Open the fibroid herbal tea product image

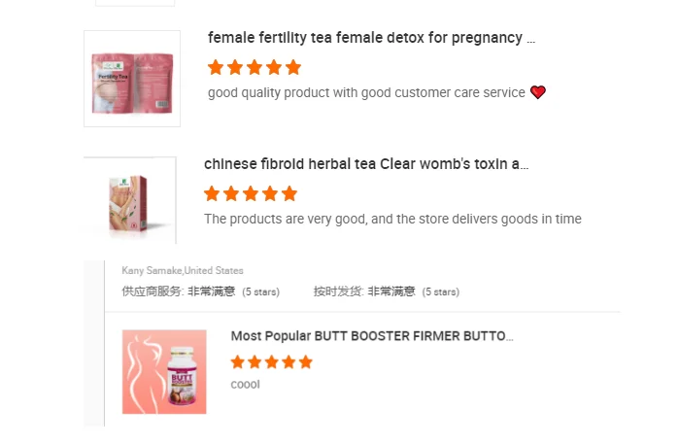(x=130, y=200)
